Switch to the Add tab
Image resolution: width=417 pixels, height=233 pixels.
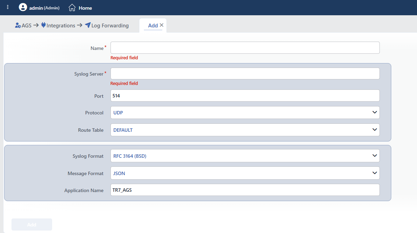(x=153, y=25)
